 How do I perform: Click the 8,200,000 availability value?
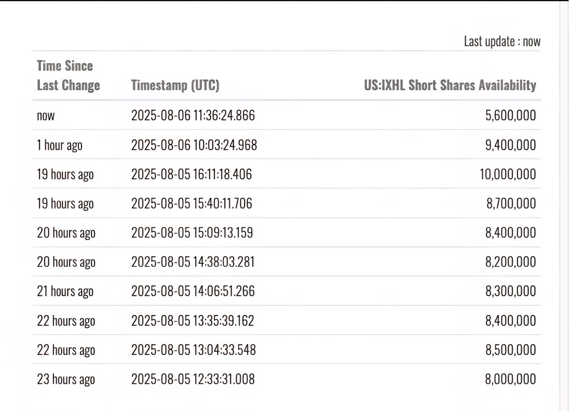(511, 262)
